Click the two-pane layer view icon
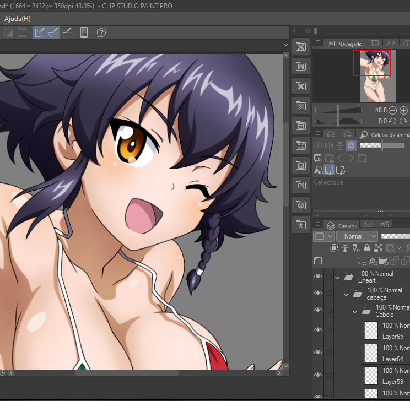The height and width of the screenshot is (401, 410). [x=318, y=261]
